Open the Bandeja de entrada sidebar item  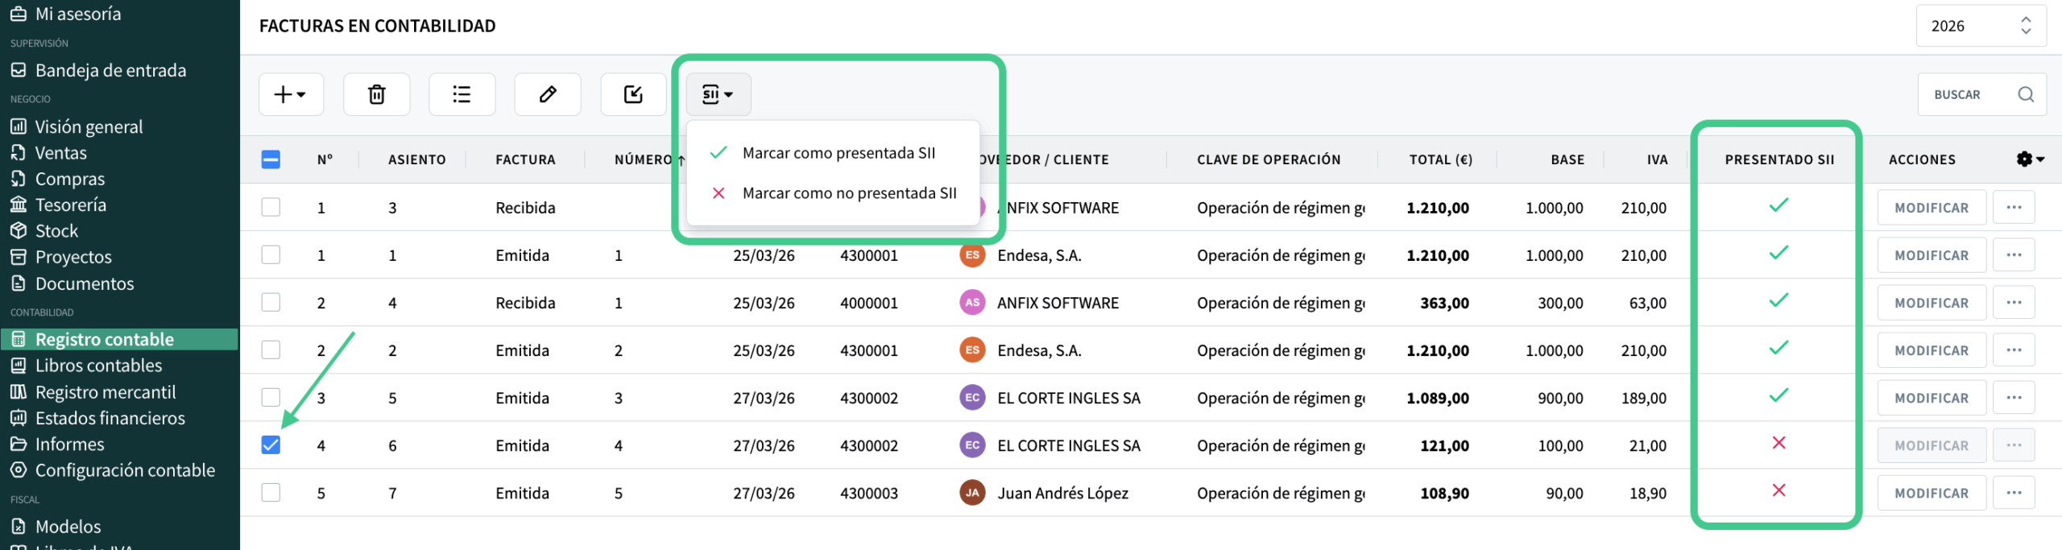pyautogui.click(x=110, y=71)
